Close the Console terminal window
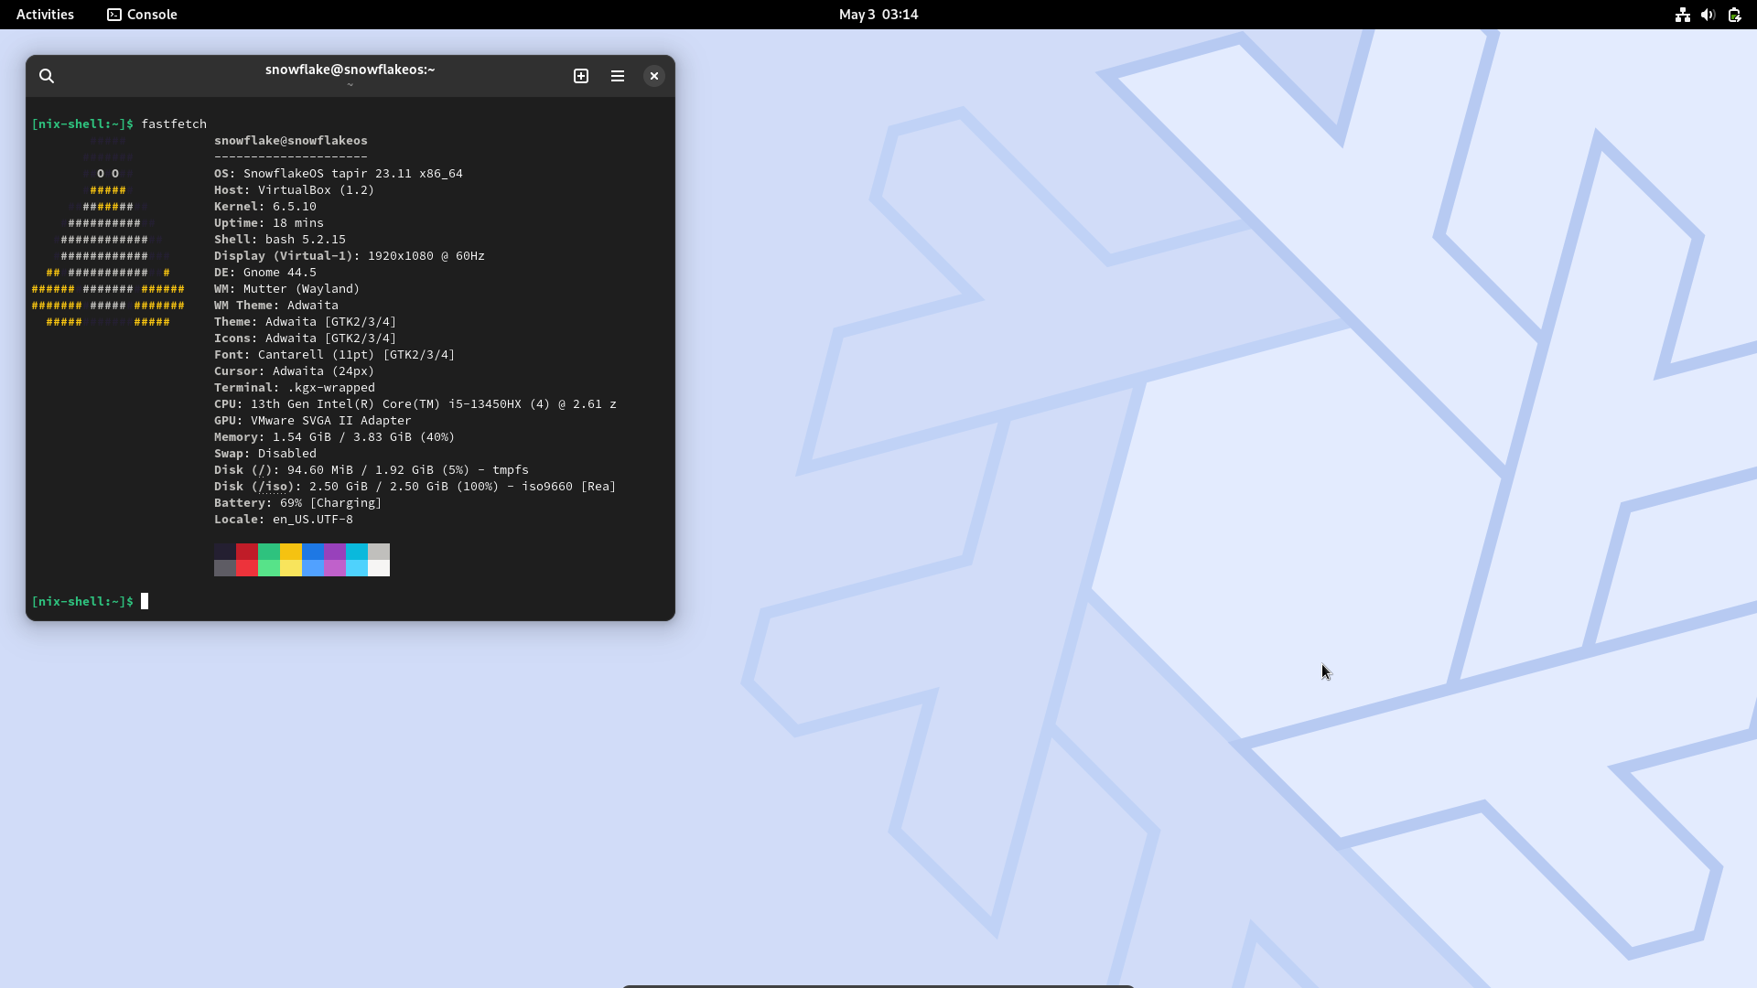Screen dimensions: 1757x988 point(653,76)
